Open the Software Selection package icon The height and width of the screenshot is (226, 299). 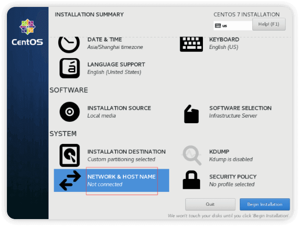tap(191, 114)
